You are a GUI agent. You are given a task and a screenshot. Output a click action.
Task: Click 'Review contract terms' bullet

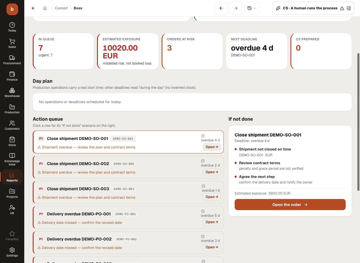tap(259, 163)
